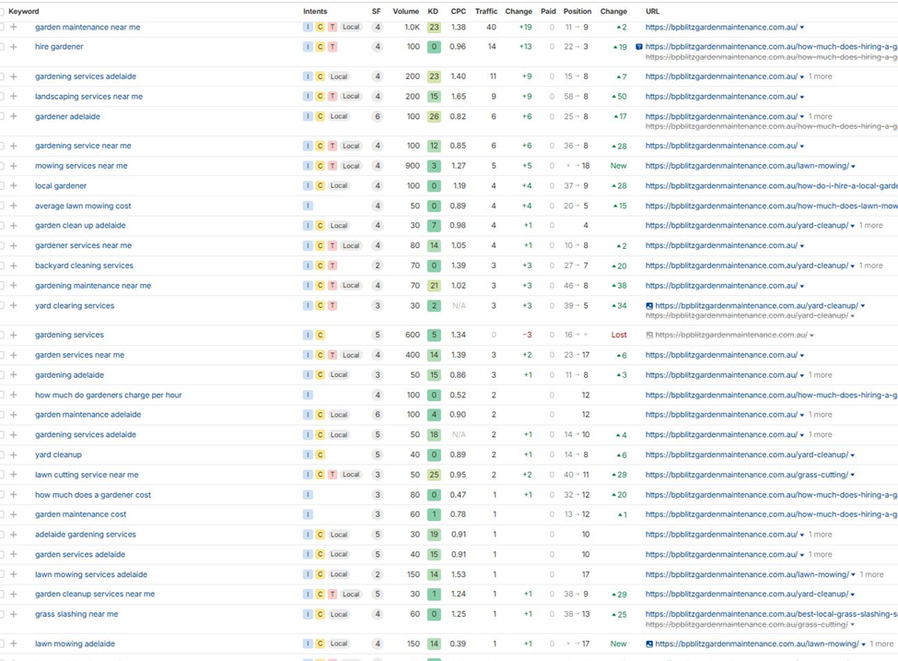
Task: Sort table by Volume column header
Action: (405, 12)
